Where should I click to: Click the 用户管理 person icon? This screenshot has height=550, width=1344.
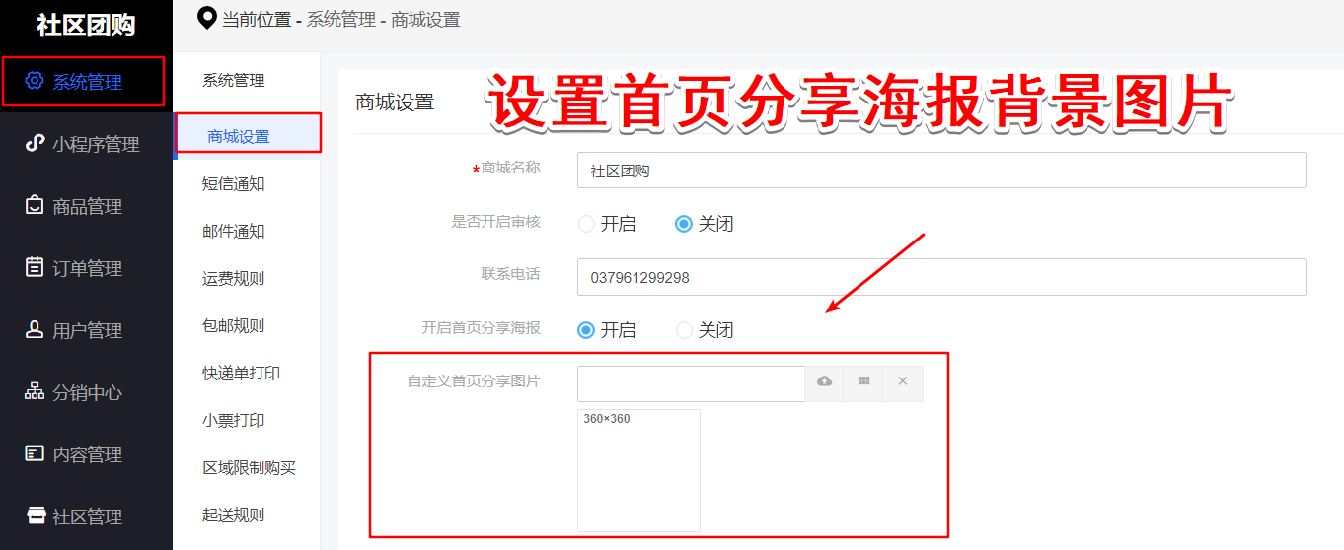point(35,329)
